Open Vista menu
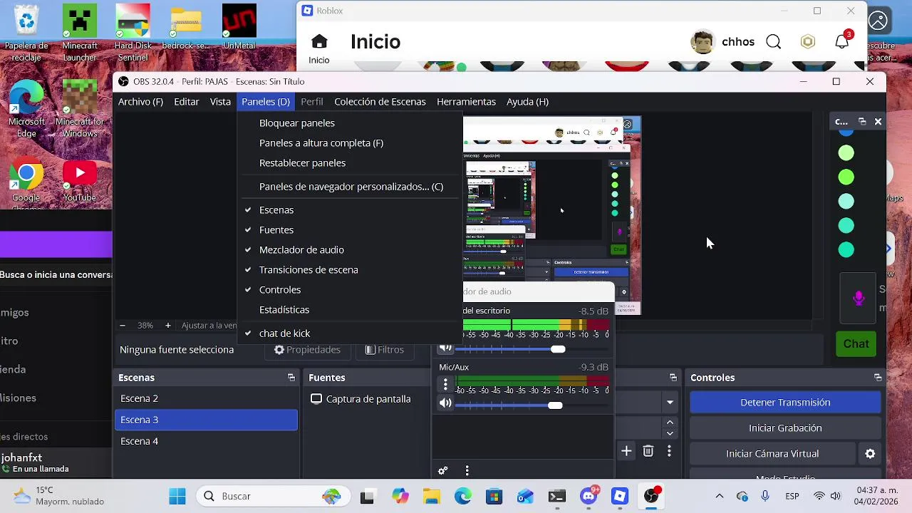The height and width of the screenshot is (513, 912). (220, 102)
